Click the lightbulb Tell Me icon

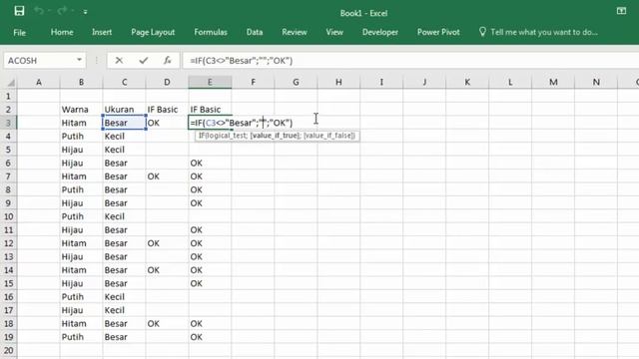[482, 32]
